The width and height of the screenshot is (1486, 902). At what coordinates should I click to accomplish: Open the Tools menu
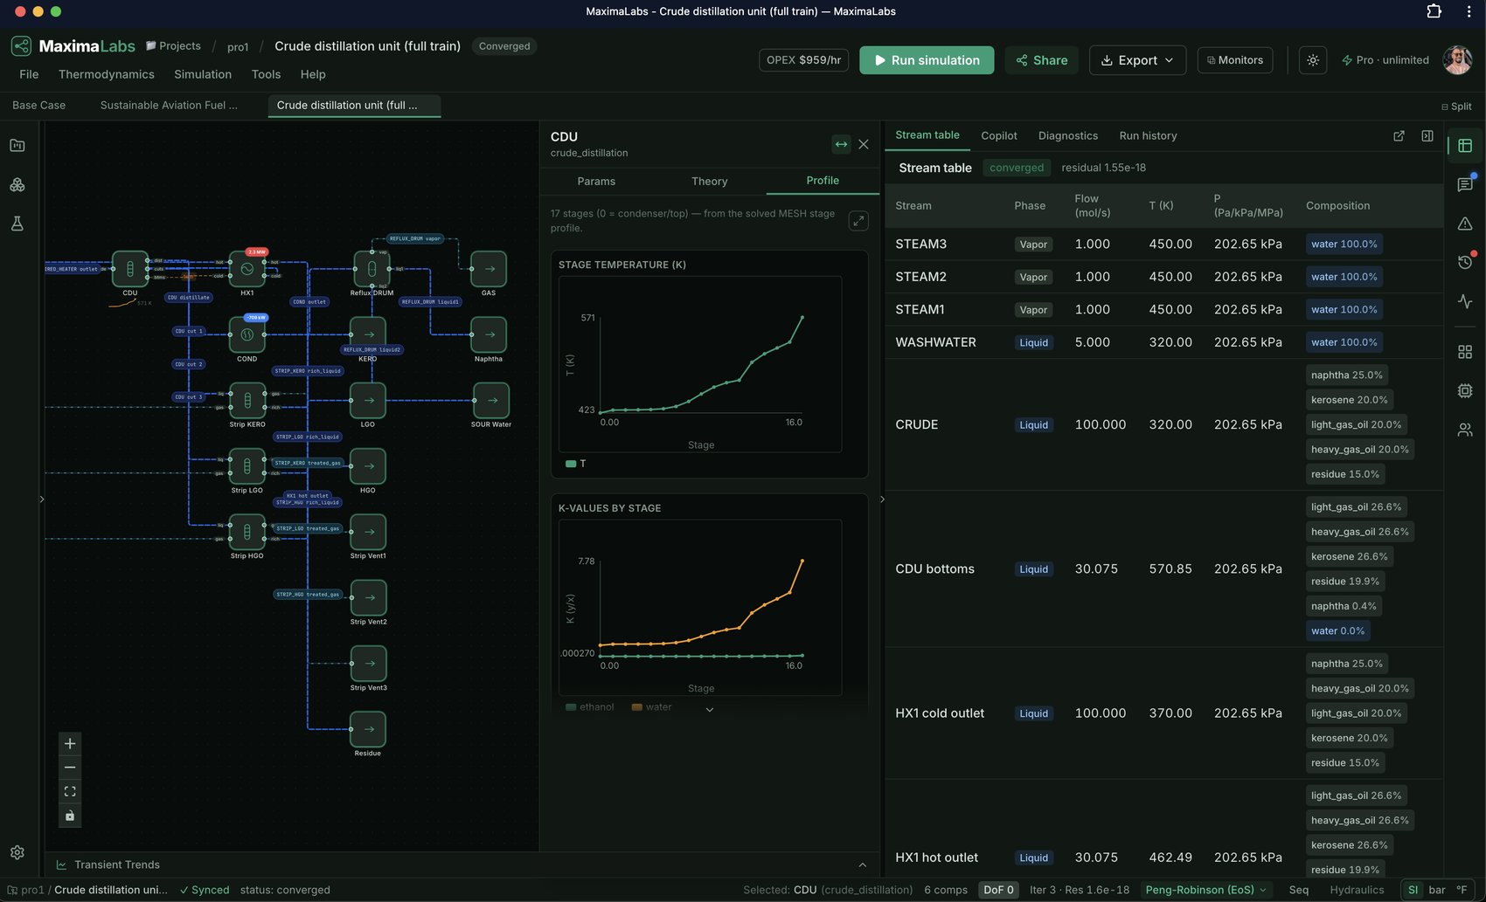pos(266,74)
